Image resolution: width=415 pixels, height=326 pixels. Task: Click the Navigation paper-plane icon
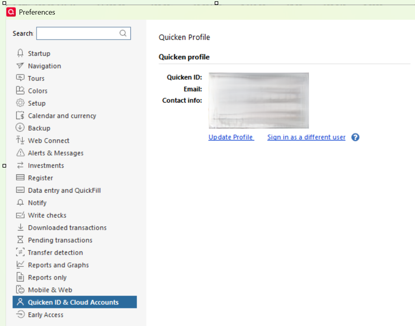(x=20, y=66)
